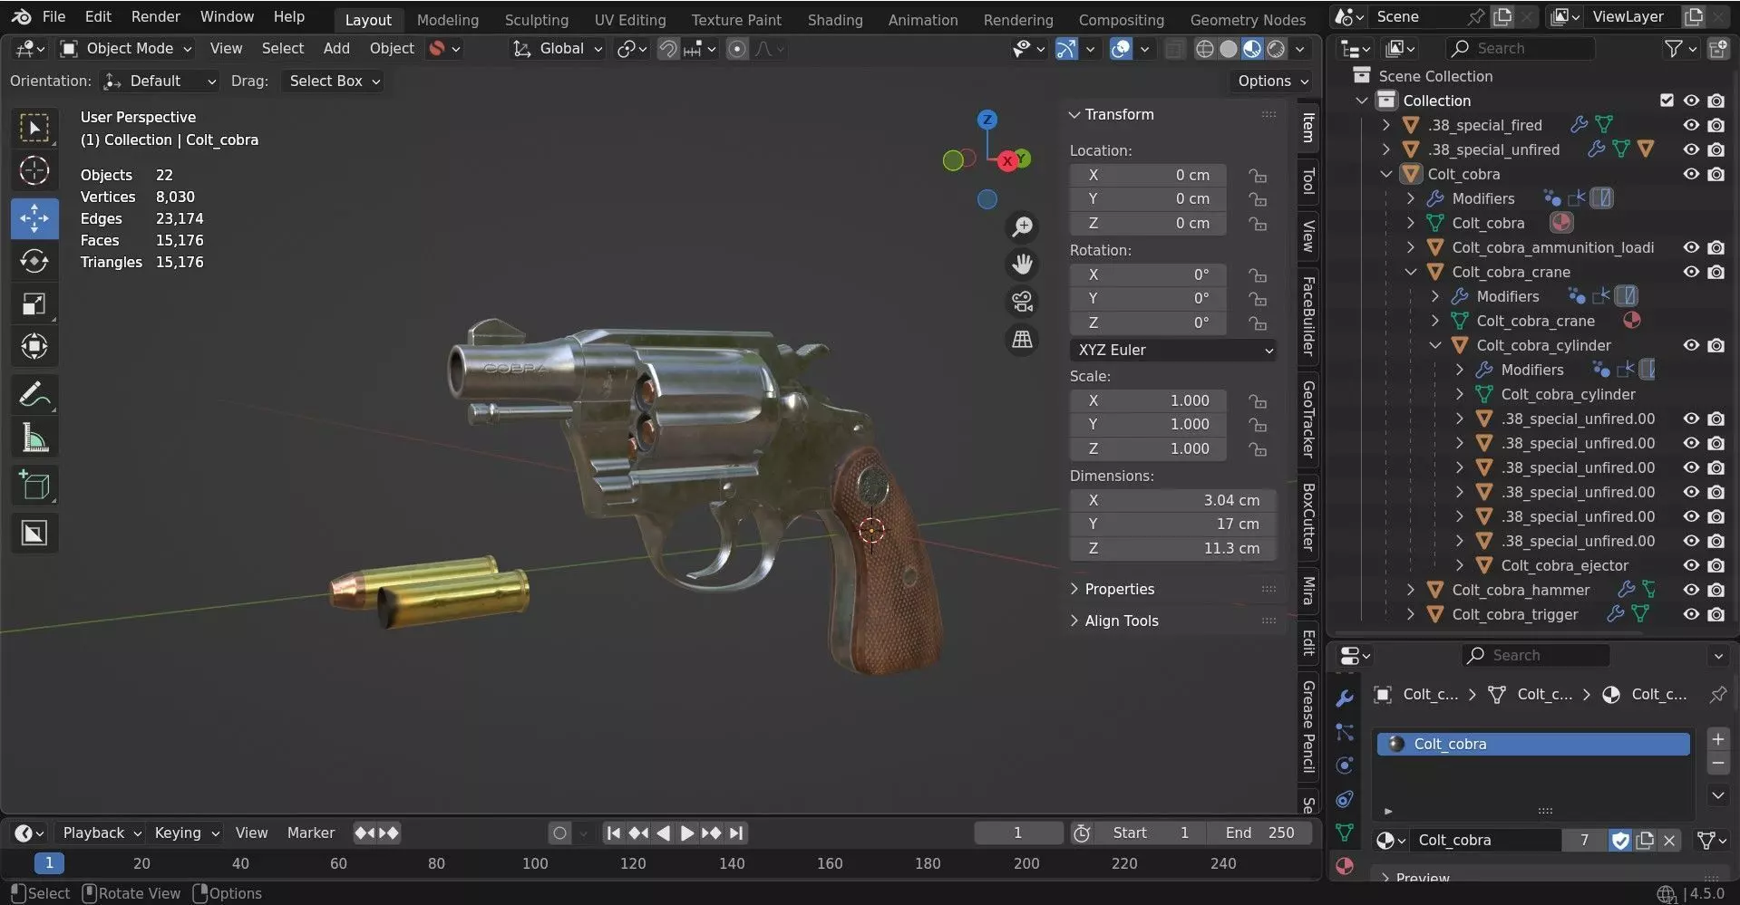Jump to timeline end frame

(736, 833)
